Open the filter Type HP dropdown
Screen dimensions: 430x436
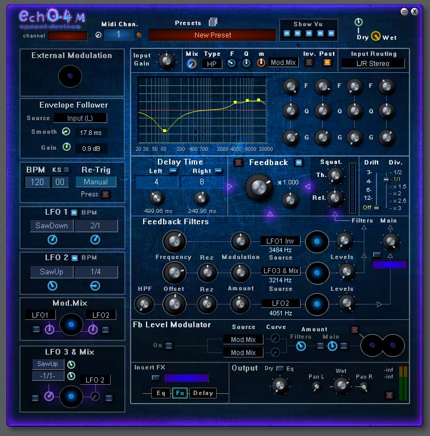(212, 64)
